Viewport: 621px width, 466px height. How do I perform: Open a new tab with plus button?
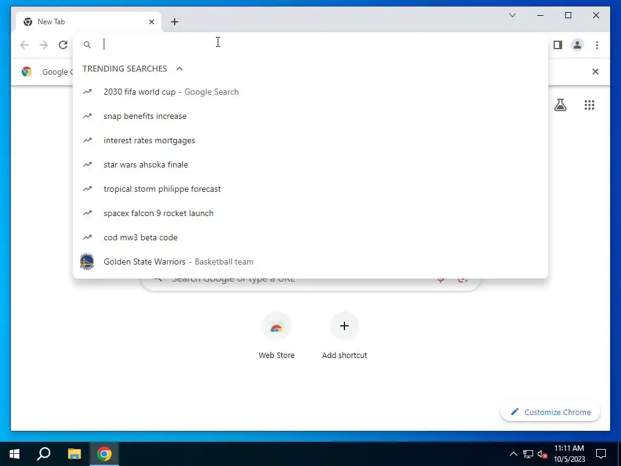(x=175, y=22)
